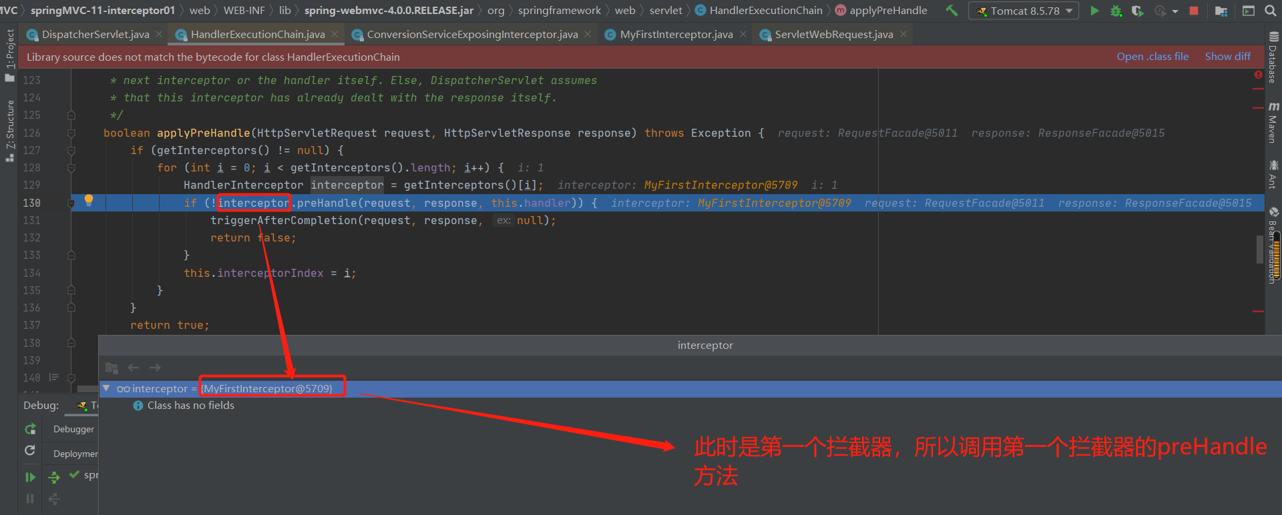Click the green Run button in the toolbar

point(1094,11)
